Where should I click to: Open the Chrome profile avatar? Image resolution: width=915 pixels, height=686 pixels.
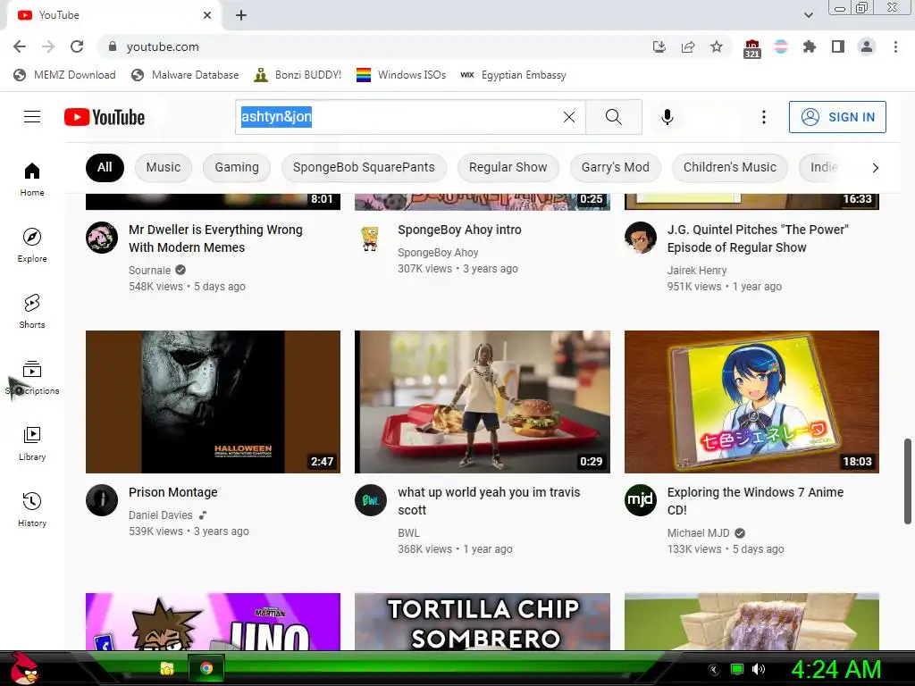(x=867, y=46)
